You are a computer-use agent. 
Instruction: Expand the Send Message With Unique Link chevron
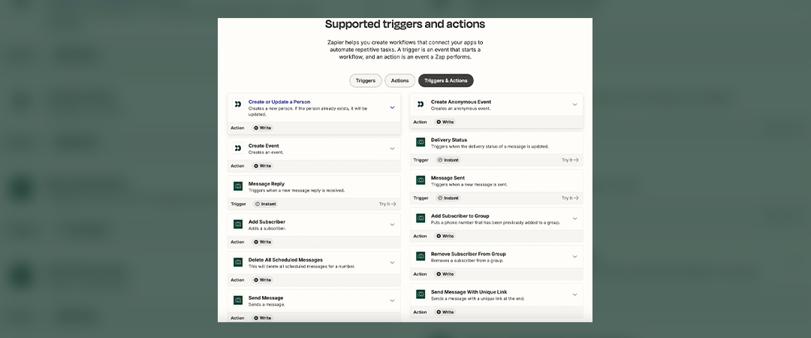574,294
